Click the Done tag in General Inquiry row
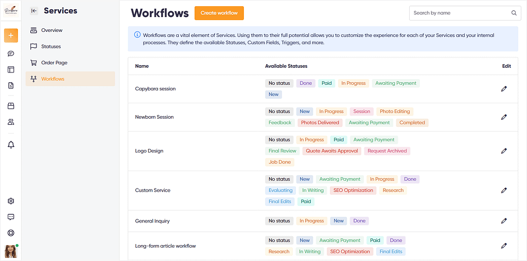 coord(359,221)
